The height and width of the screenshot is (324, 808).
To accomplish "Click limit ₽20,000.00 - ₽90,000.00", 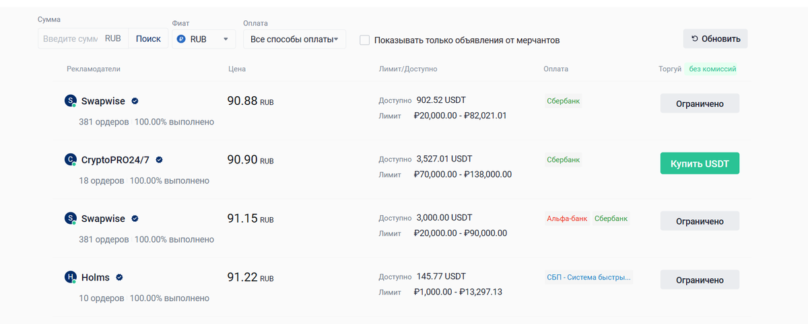I will coord(460,233).
